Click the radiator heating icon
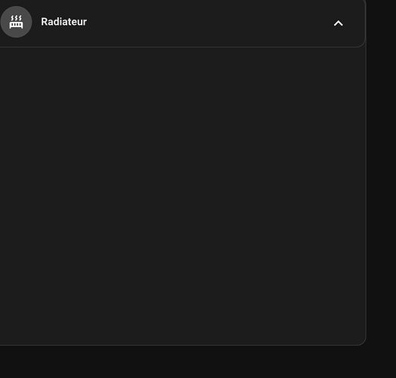 coord(16,22)
